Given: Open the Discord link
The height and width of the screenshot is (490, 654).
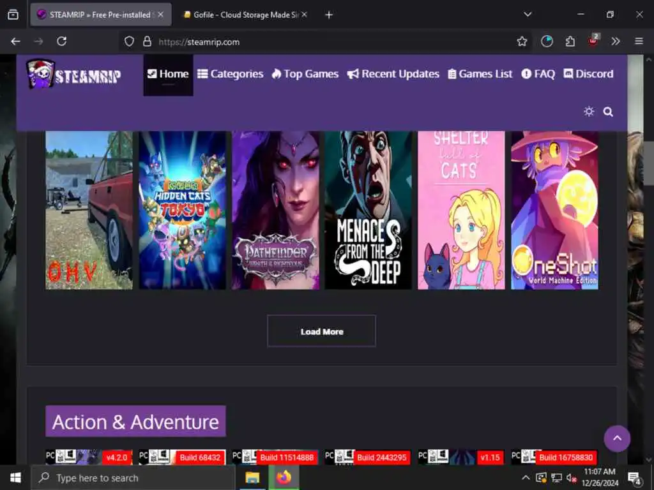Looking at the screenshot, I should coord(588,74).
